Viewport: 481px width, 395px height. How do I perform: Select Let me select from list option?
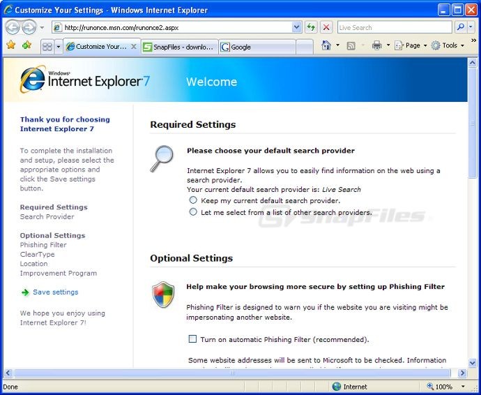click(x=193, y=211)
